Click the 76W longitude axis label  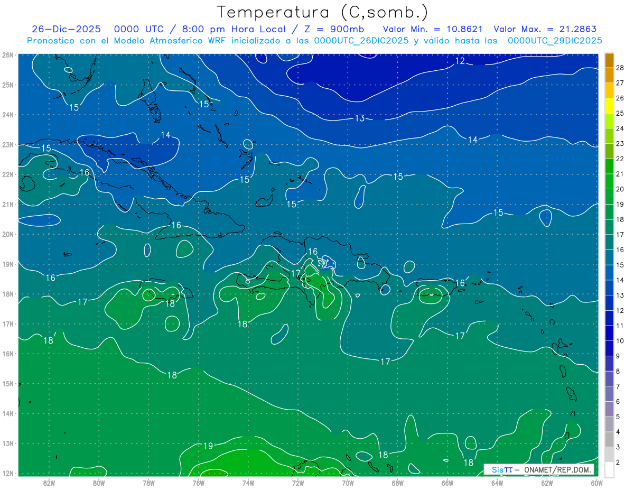point(199,482)
